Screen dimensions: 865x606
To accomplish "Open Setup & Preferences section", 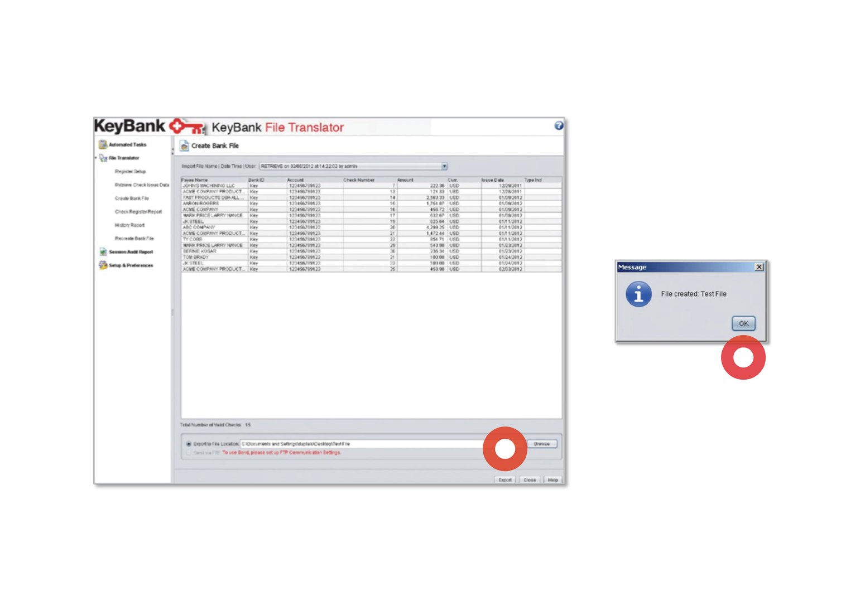I will 131,265.
